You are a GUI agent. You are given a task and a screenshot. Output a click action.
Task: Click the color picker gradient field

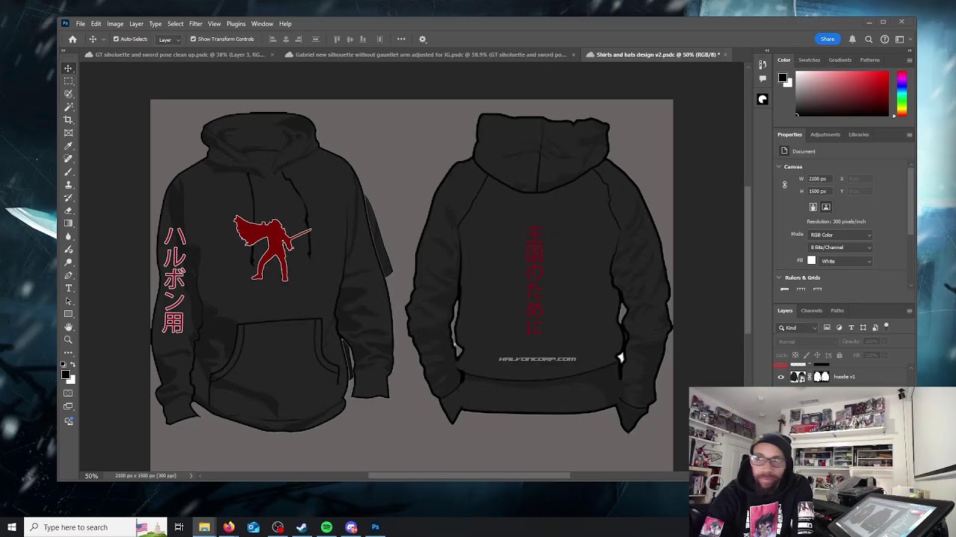click(x=842, y=93)
